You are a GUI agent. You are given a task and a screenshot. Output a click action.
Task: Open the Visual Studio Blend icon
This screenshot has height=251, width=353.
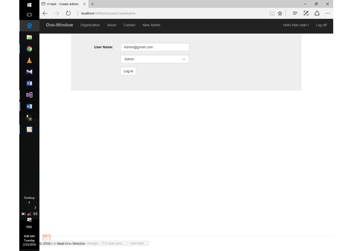pos(29,72)
